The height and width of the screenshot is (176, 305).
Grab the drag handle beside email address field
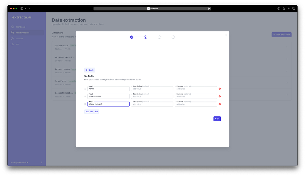tap(85, 96)
